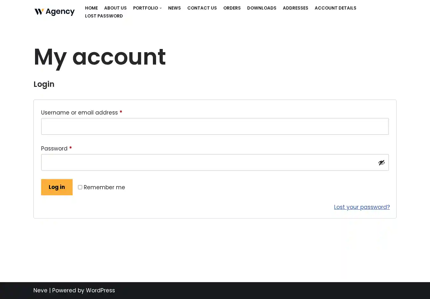
Task: Open Addresses from the top menu
Action: point(295,8)
